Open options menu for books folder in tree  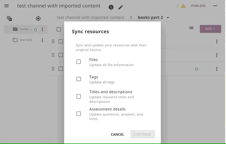click(42, 29)
